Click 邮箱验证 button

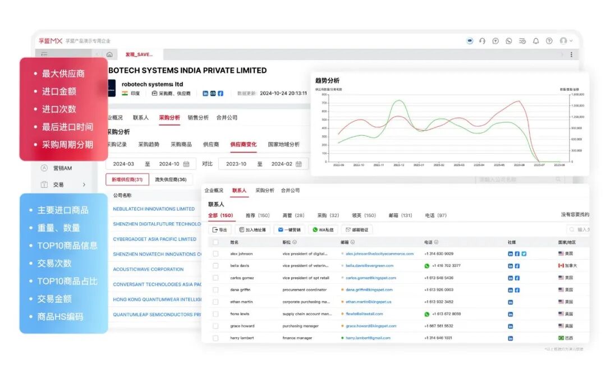[x=357, y=230]
